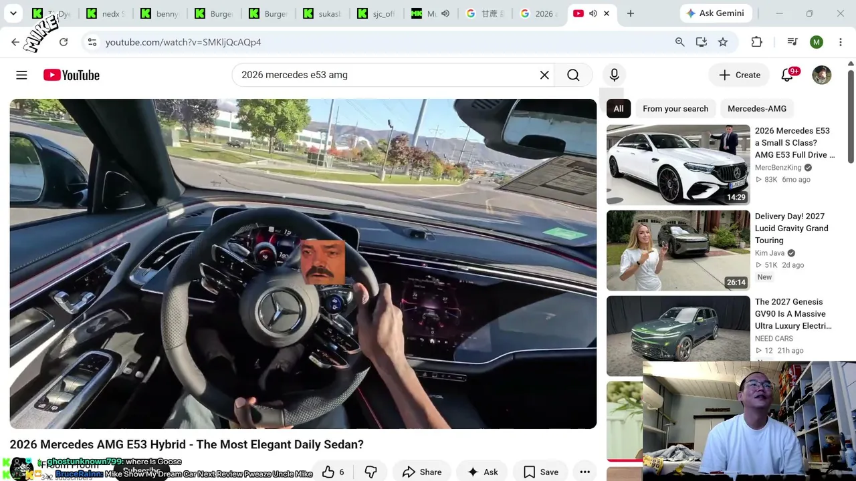Image resolution: width=856 pixels, height=481 pixels.
Task: Bookmark this page with star icon
Action: pos(723,42)
